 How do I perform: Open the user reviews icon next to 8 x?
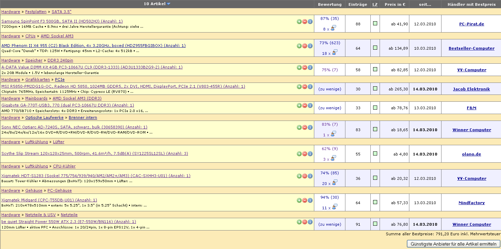(333, 28)
